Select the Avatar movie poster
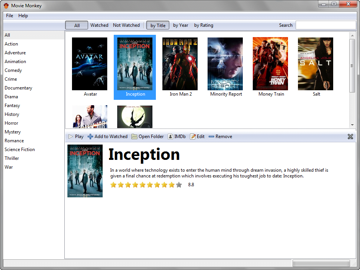Viewport: 360px width, 270px height. tap(90, 64)
